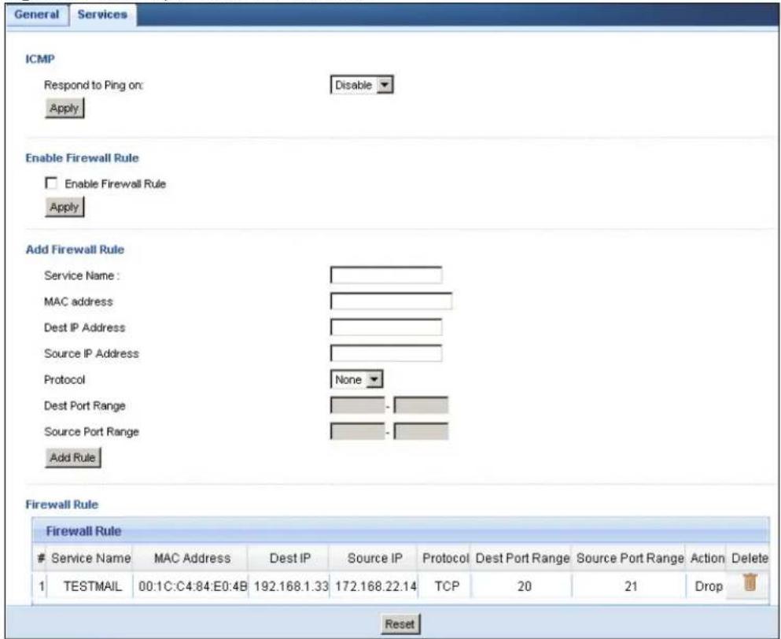Focus the Source IP Address field
The width and height of the screenshot is (781, 639).
click(386, 353)
